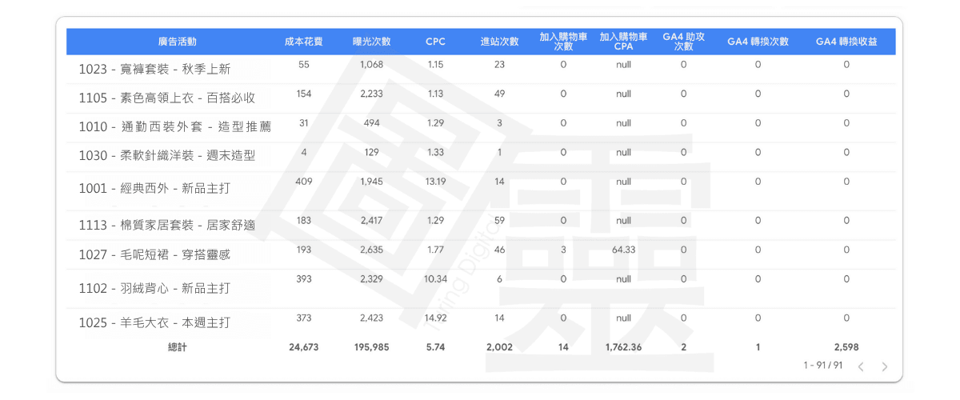Sort table by 曝光次數 header
Viewport: 960px width, 400px height.
point(371,42)
